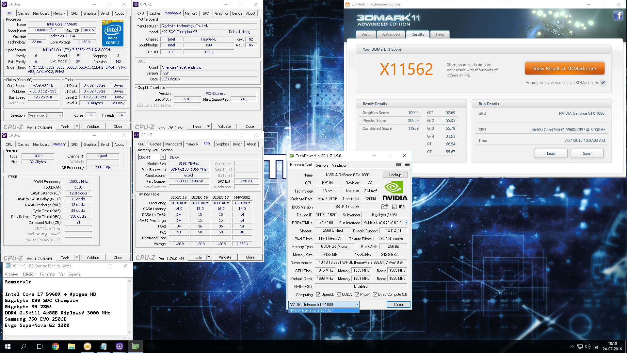Click Close in the Motherboard CPU-Z window
Viewport: 627px width, 353px height.
(x=249, y=126)
